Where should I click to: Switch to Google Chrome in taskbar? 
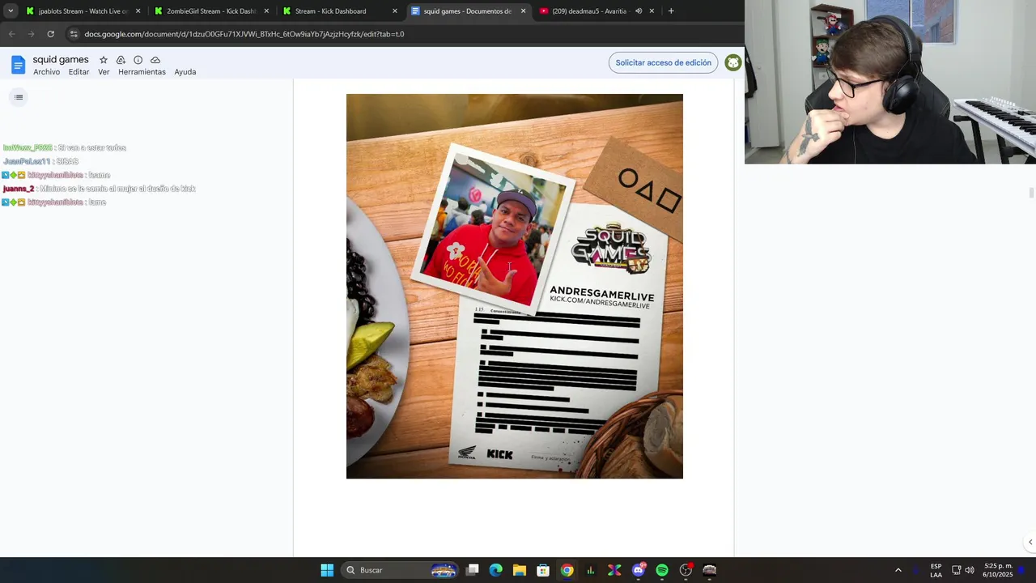click(567, 570)
